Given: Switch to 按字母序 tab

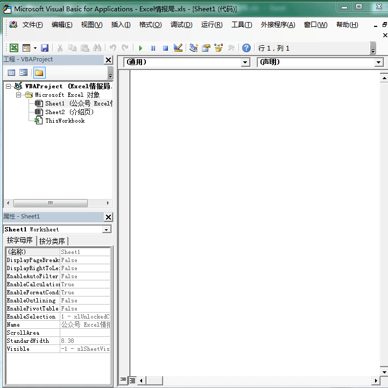Looking at the screenshot, I should click(20, 240).
